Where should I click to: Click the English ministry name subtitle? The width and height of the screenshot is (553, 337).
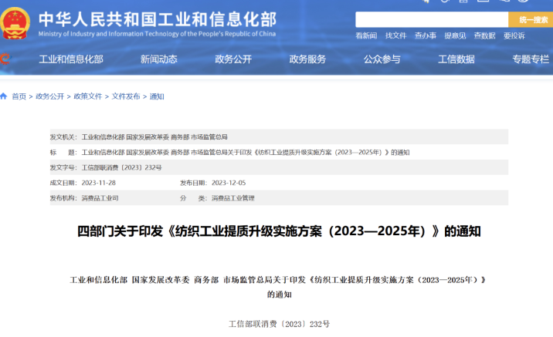point(157,34)
